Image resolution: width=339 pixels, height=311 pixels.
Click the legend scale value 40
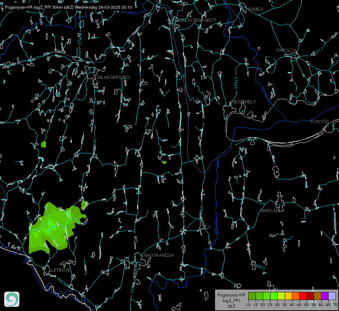pos(292,305)
